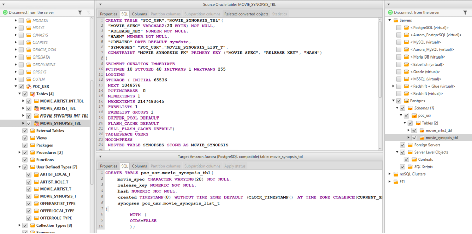Open Related converted objects tab
472x234 pixels.
tap(246, 14)
